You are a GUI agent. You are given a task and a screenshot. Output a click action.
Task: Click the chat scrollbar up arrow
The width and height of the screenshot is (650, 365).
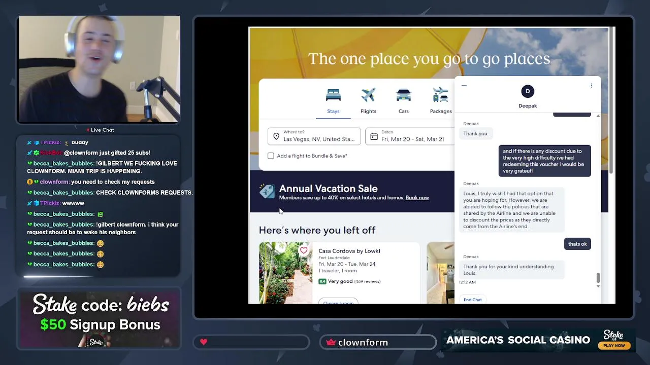pos(598,116)
